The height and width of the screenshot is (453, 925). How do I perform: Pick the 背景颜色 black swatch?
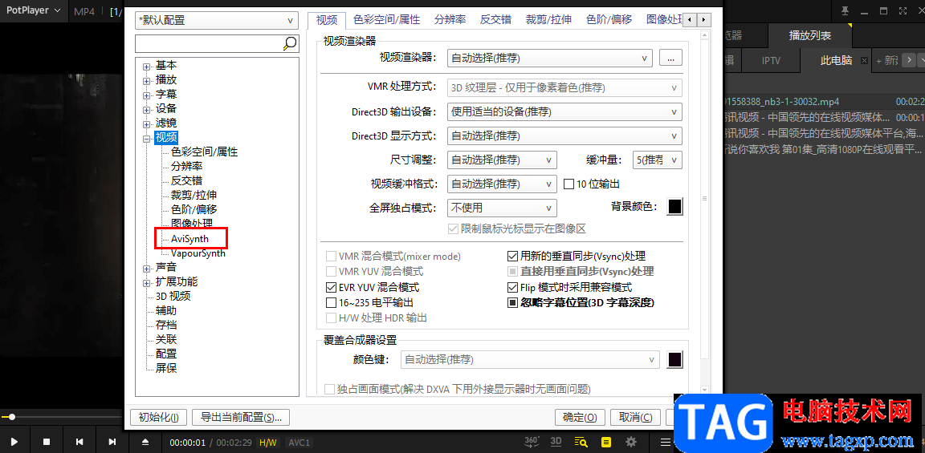click(x=674, y=207)
